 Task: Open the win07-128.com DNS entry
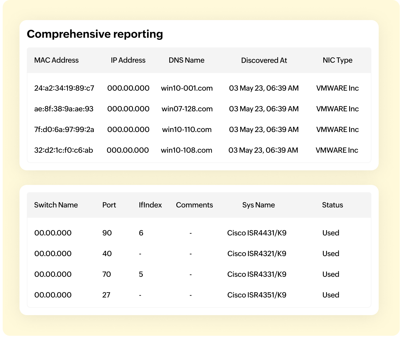click(187, 109)
